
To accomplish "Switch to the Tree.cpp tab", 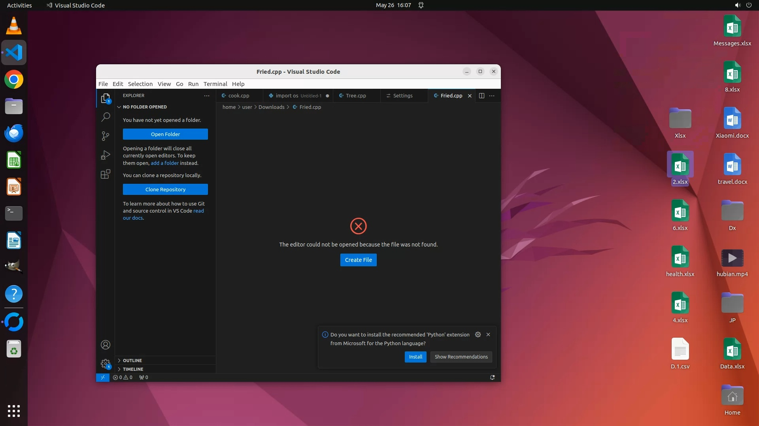I will pos(355,96).
